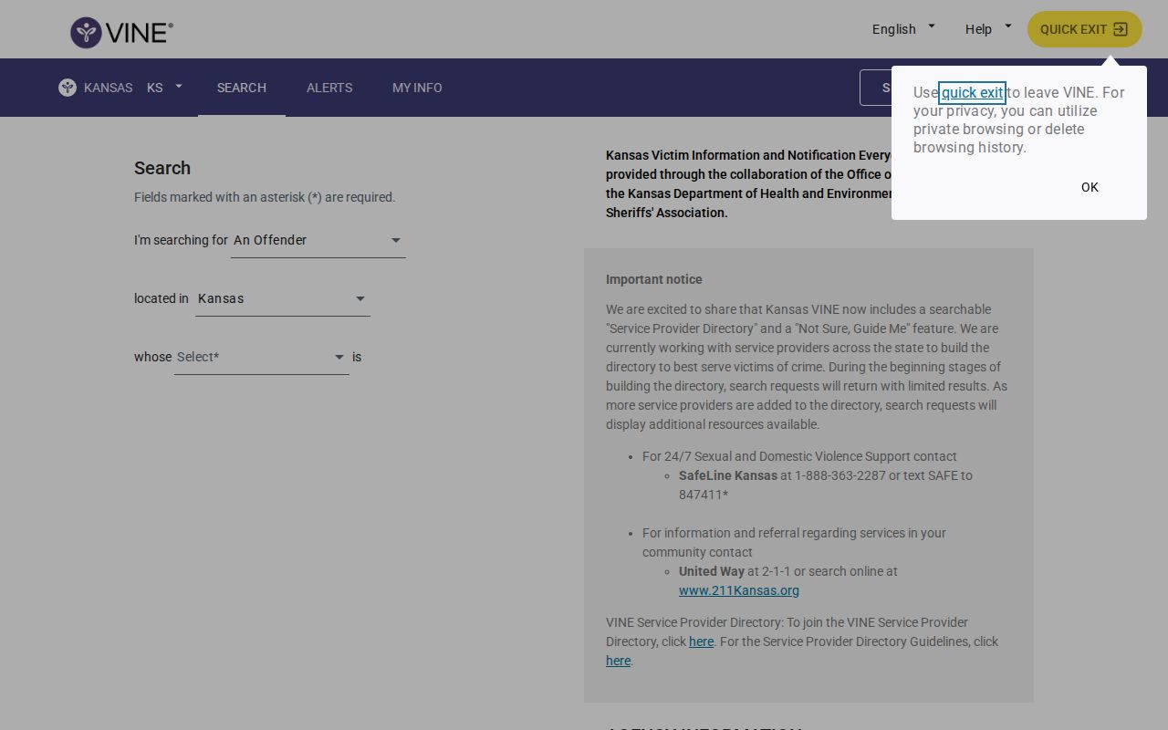
Task: Click the Quick Exit door icon
Action: (x=1121, y=29)
